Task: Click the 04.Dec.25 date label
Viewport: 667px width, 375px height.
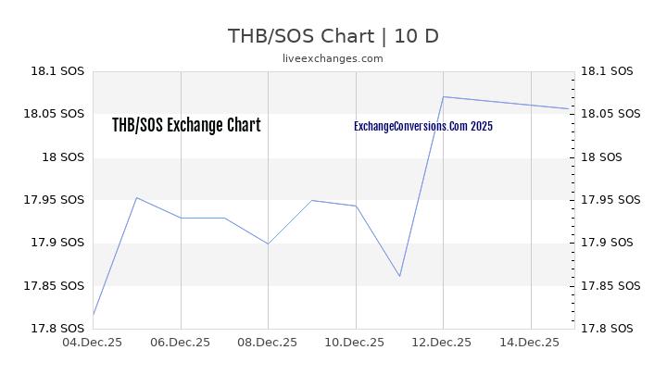Action: click(93, 343)
